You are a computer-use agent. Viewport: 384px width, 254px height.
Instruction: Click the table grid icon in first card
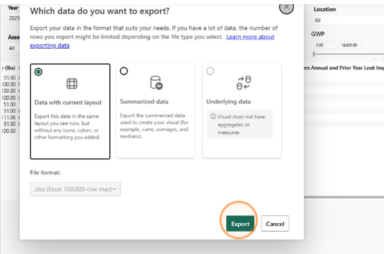click(x=72, y=83)
